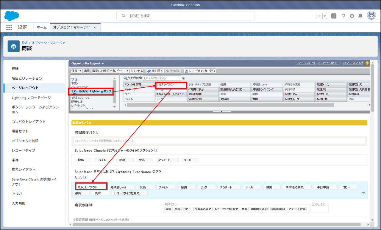This screenshot has height=230, width=381.
Task: Open the App Launcher grid icon
Action: pyautogui.click(x=9, y=27)
